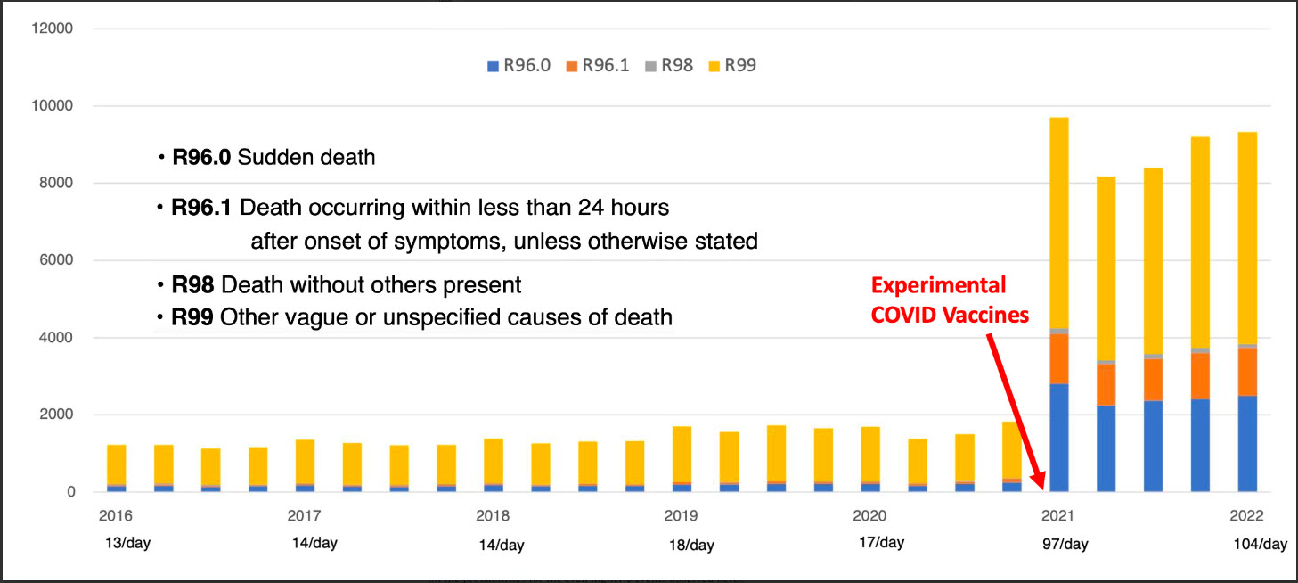Click the 2019 x-axis year label
Screen dimensions: 1298x583
682,516
